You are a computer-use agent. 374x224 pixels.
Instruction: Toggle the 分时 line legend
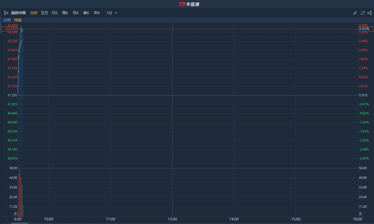[x=7, y=20]
